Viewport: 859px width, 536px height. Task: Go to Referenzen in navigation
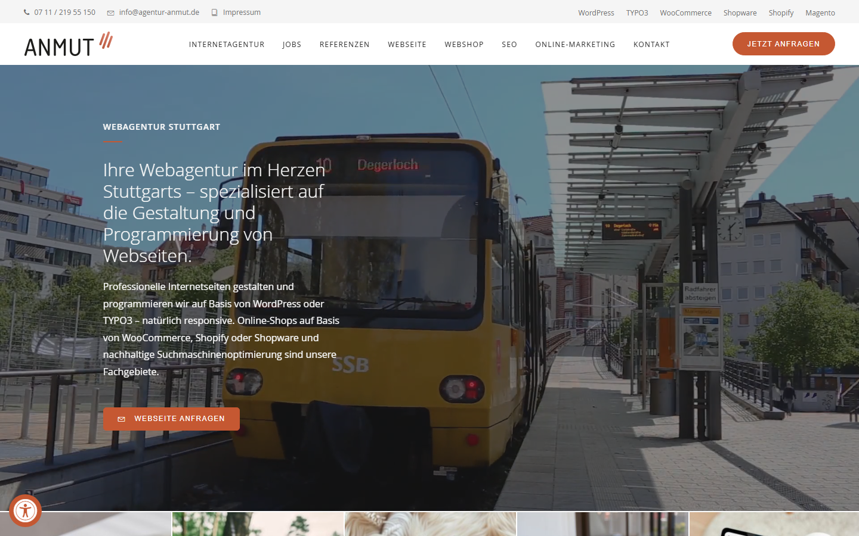click(344, 45)
